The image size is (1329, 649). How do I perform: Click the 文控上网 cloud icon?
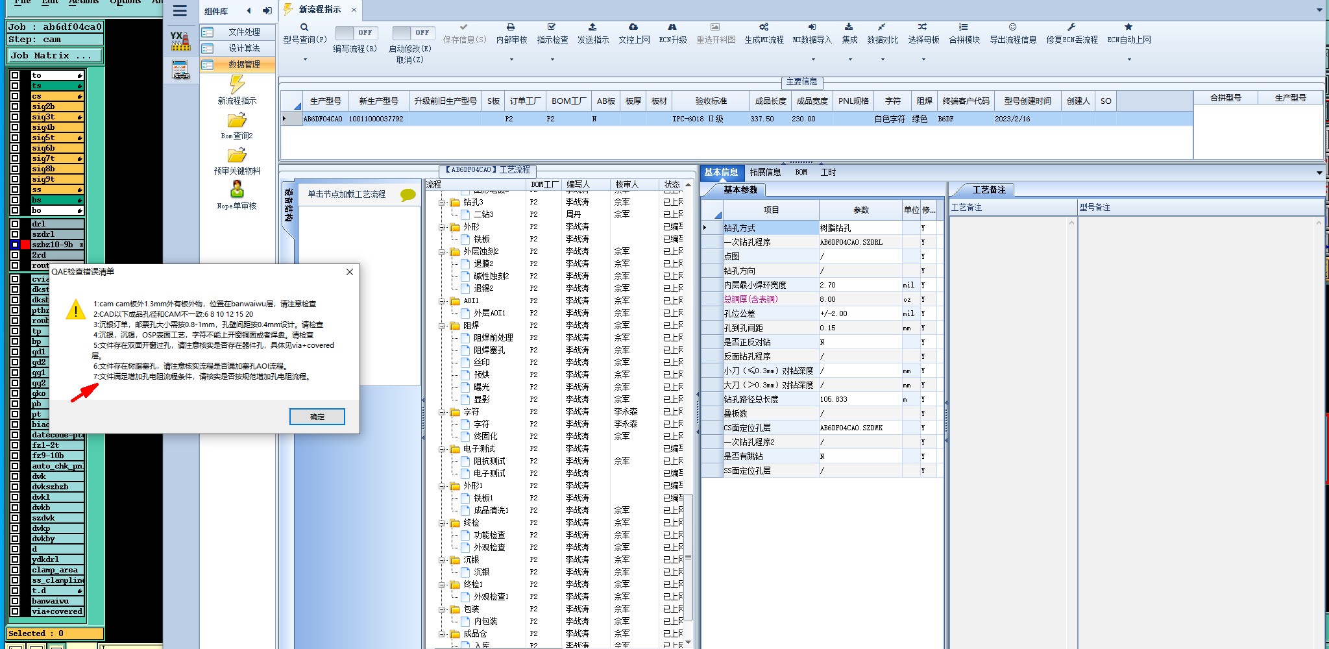click(633, 27)
